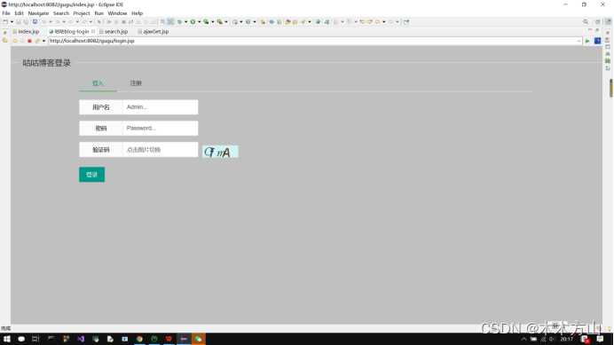This screenshot has width=614, height=345.
Task: Click the Open Web Browser globe icon
Action: [x=318, y=22]
